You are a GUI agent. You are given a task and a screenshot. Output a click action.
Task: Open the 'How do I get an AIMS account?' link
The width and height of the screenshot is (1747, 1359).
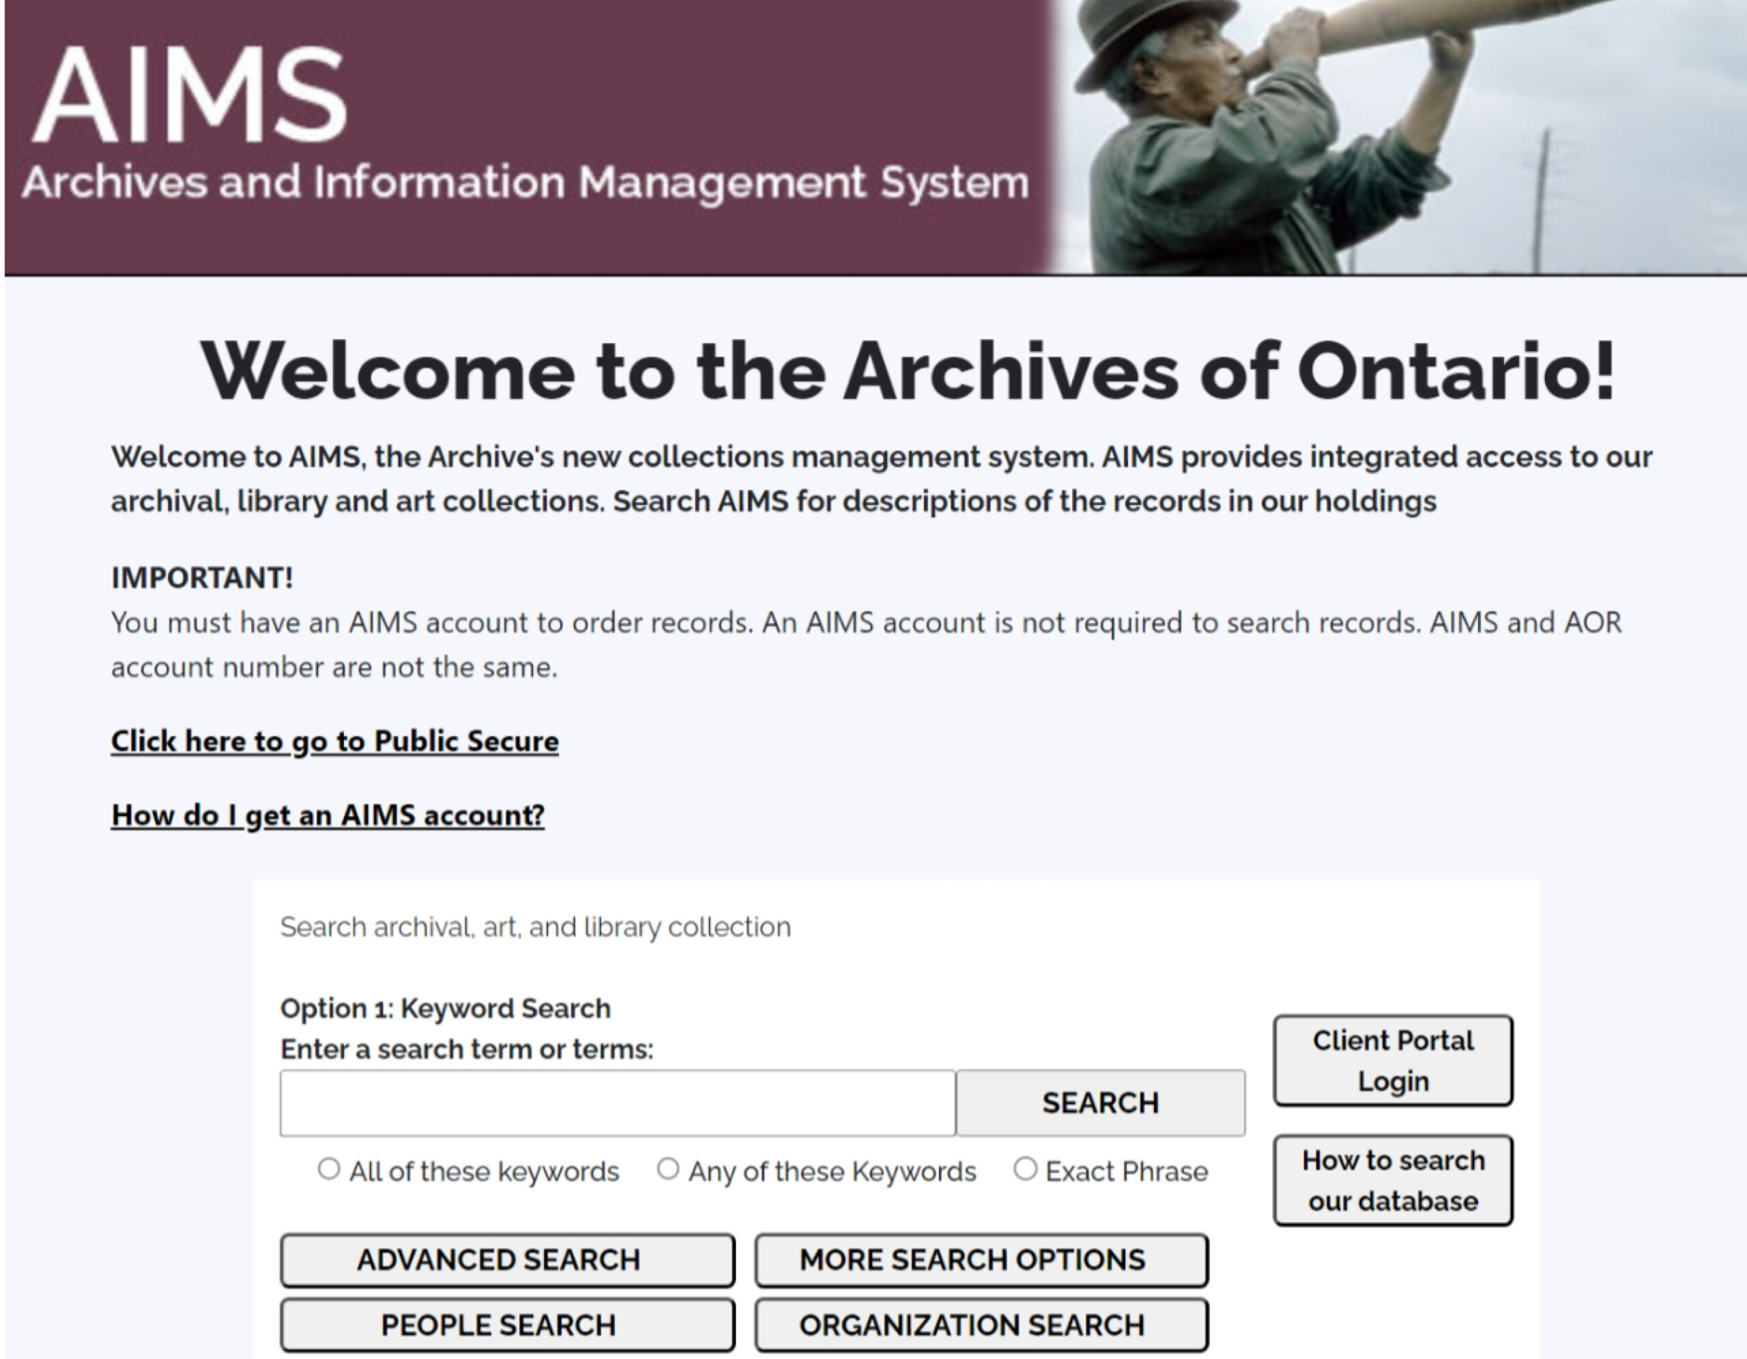point(327,815)
